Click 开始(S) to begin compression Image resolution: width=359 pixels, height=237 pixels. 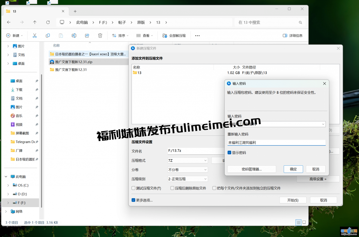point(293,200)
